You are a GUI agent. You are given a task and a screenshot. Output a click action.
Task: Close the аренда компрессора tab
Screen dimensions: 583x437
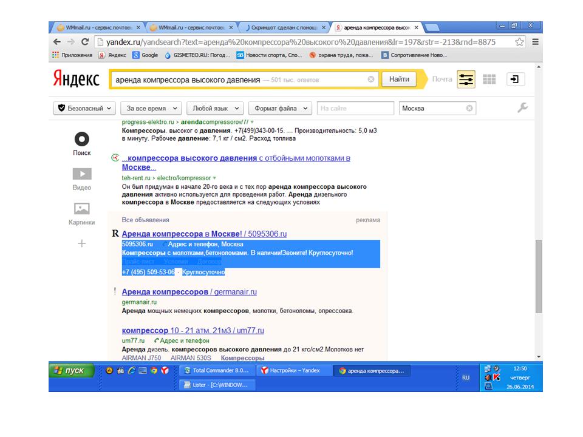(x=417, y=27)
